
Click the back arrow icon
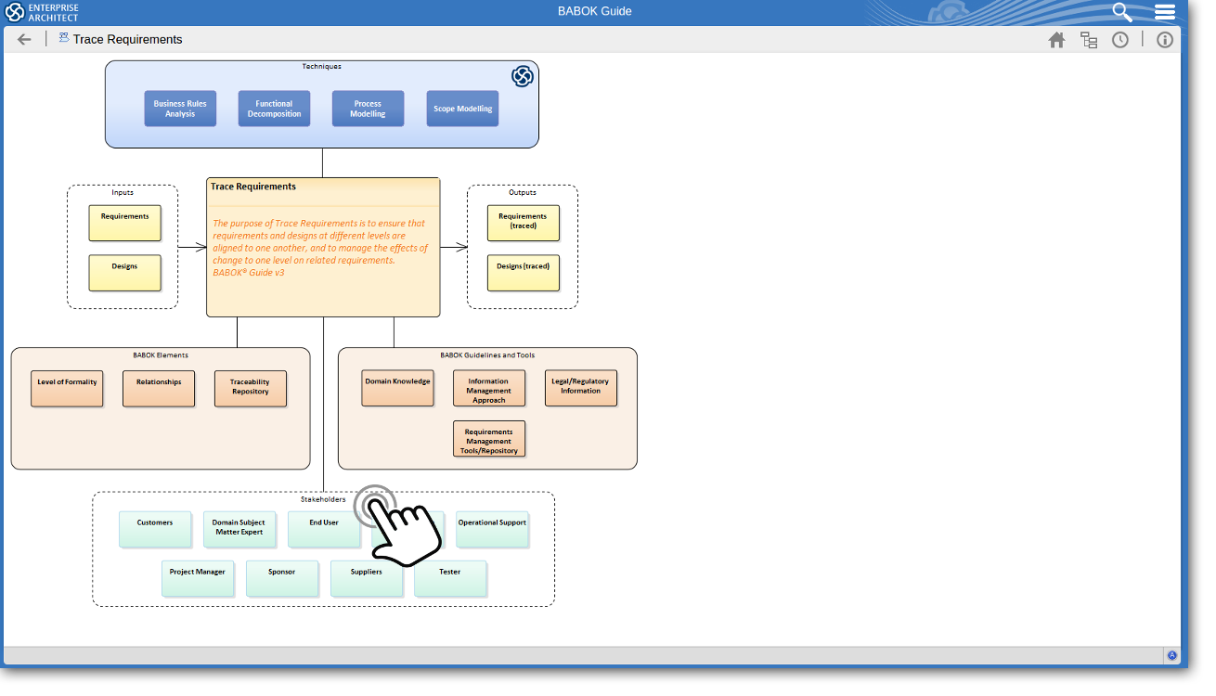point(24,39)
